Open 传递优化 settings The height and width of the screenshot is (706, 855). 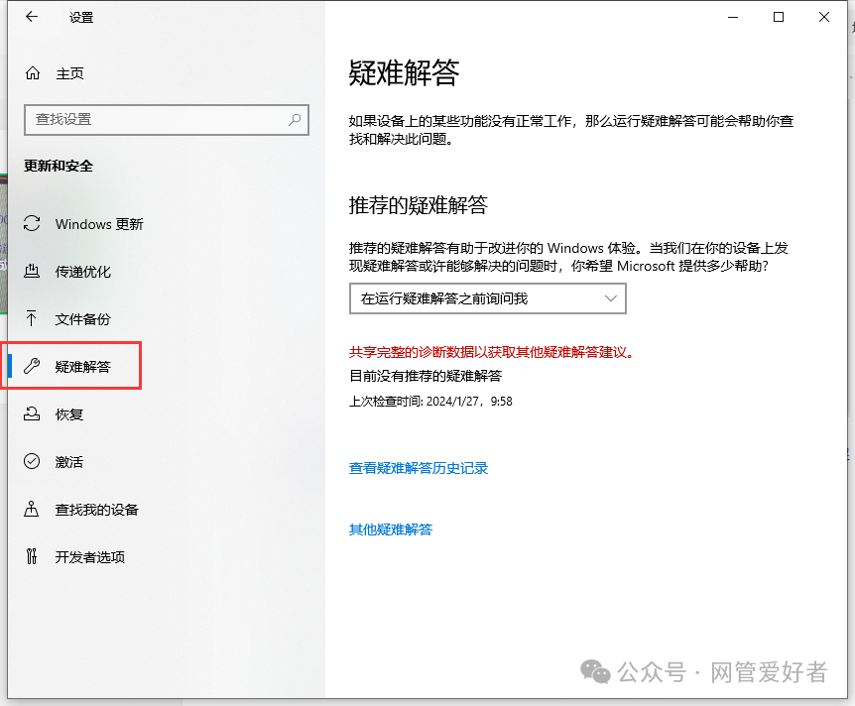(83, 272)
